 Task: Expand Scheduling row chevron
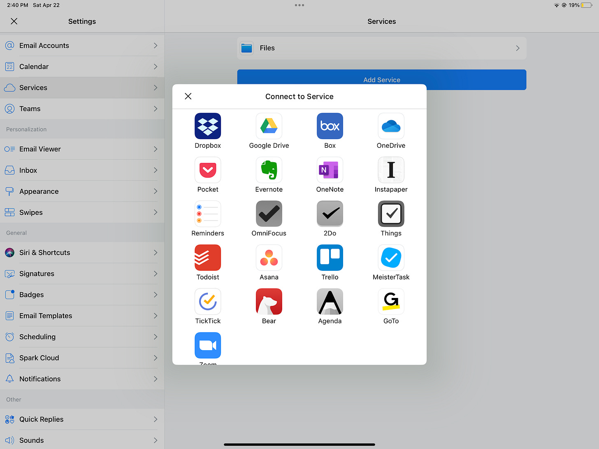click(x=156, y=337)
